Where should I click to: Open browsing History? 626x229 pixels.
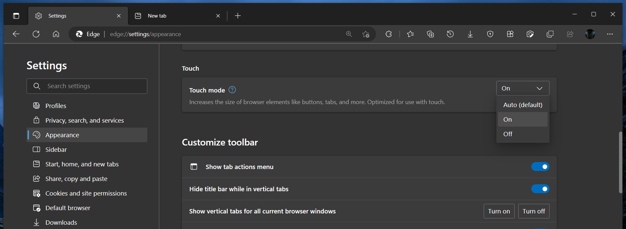click(x=450, y=34)
